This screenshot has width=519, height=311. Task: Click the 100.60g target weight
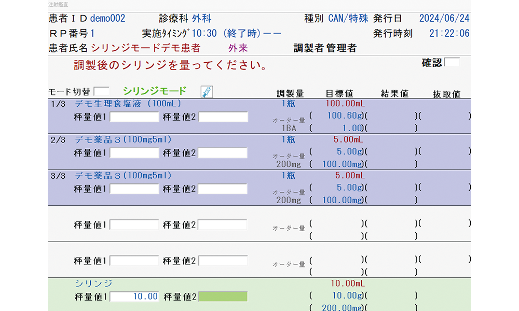(x=345, y=116)
